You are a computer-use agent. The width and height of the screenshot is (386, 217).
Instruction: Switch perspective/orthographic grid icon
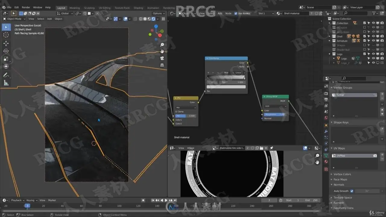[162, 65]
